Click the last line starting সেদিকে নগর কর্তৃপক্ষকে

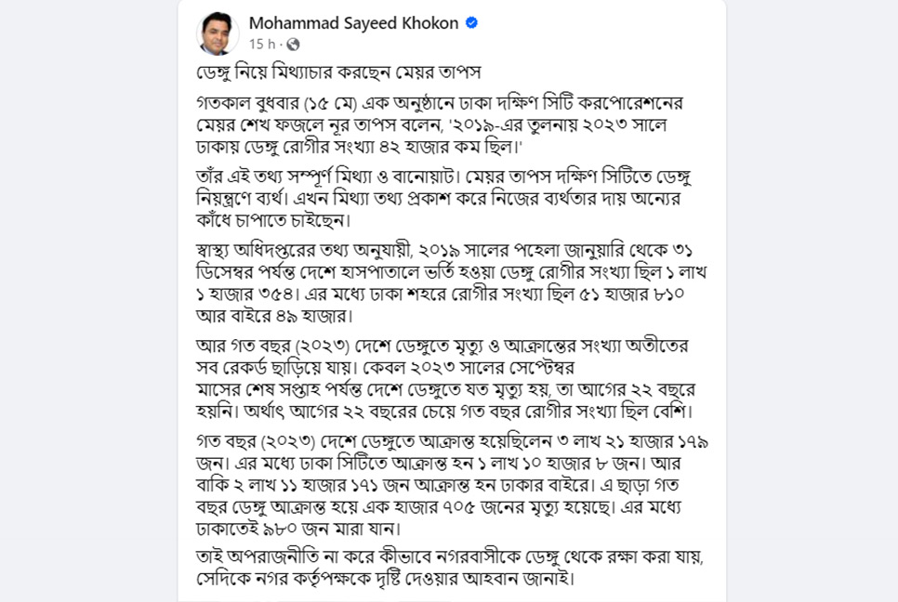(385, 578)
